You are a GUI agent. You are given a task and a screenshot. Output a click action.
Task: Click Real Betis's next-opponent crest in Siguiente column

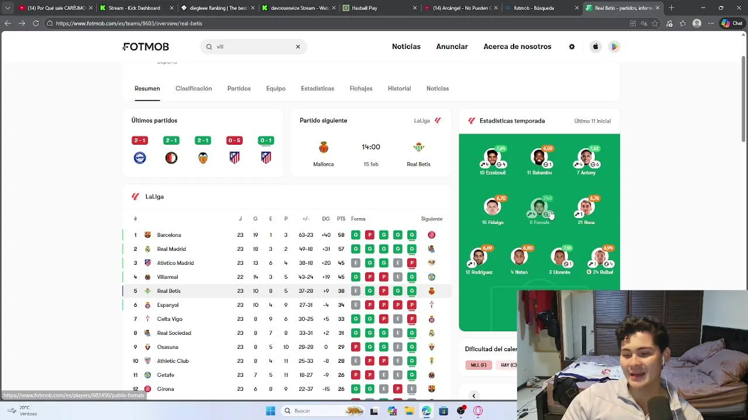coord(431,291)
